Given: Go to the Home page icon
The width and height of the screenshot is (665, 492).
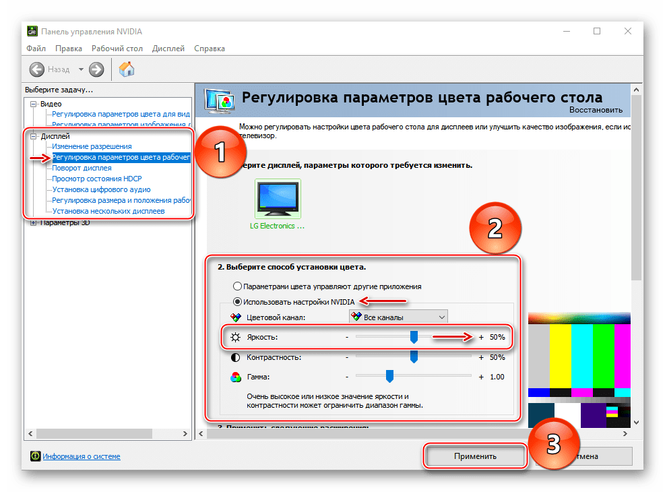Looking at the screenshot, I should 127,69.
